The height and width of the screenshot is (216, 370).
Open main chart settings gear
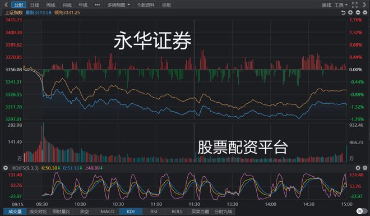pos(365,12)
